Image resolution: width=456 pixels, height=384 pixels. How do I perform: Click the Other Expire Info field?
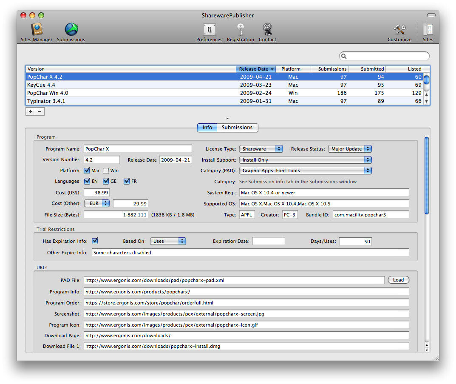pyautogui.click(x=250, y=253)
